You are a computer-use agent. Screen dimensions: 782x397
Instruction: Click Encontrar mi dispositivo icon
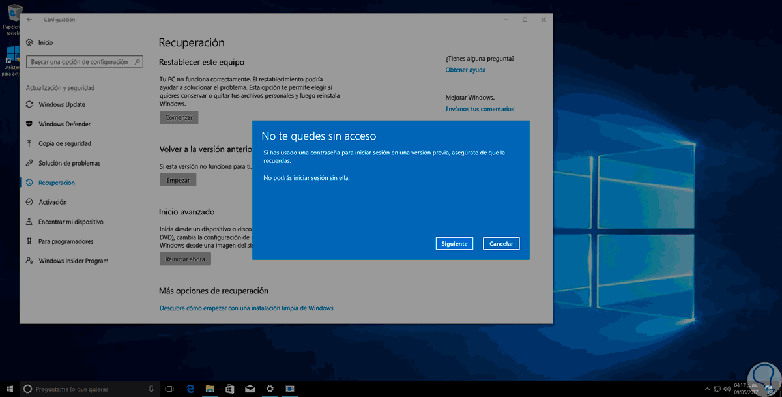(29, 222)
